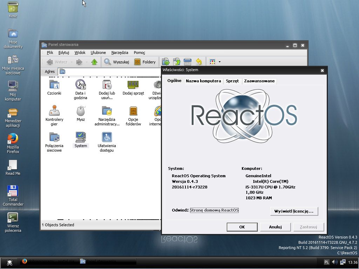Select Data i godzina control panel icon
The width and height of the screenshot is (359, 269).
pos(81,89)
